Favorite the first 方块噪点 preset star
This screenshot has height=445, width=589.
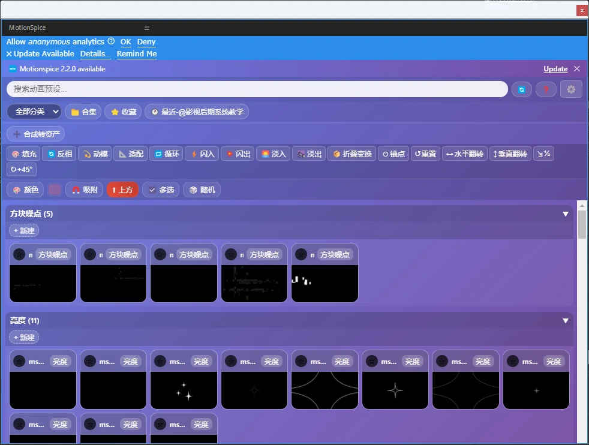click(19, 255)
